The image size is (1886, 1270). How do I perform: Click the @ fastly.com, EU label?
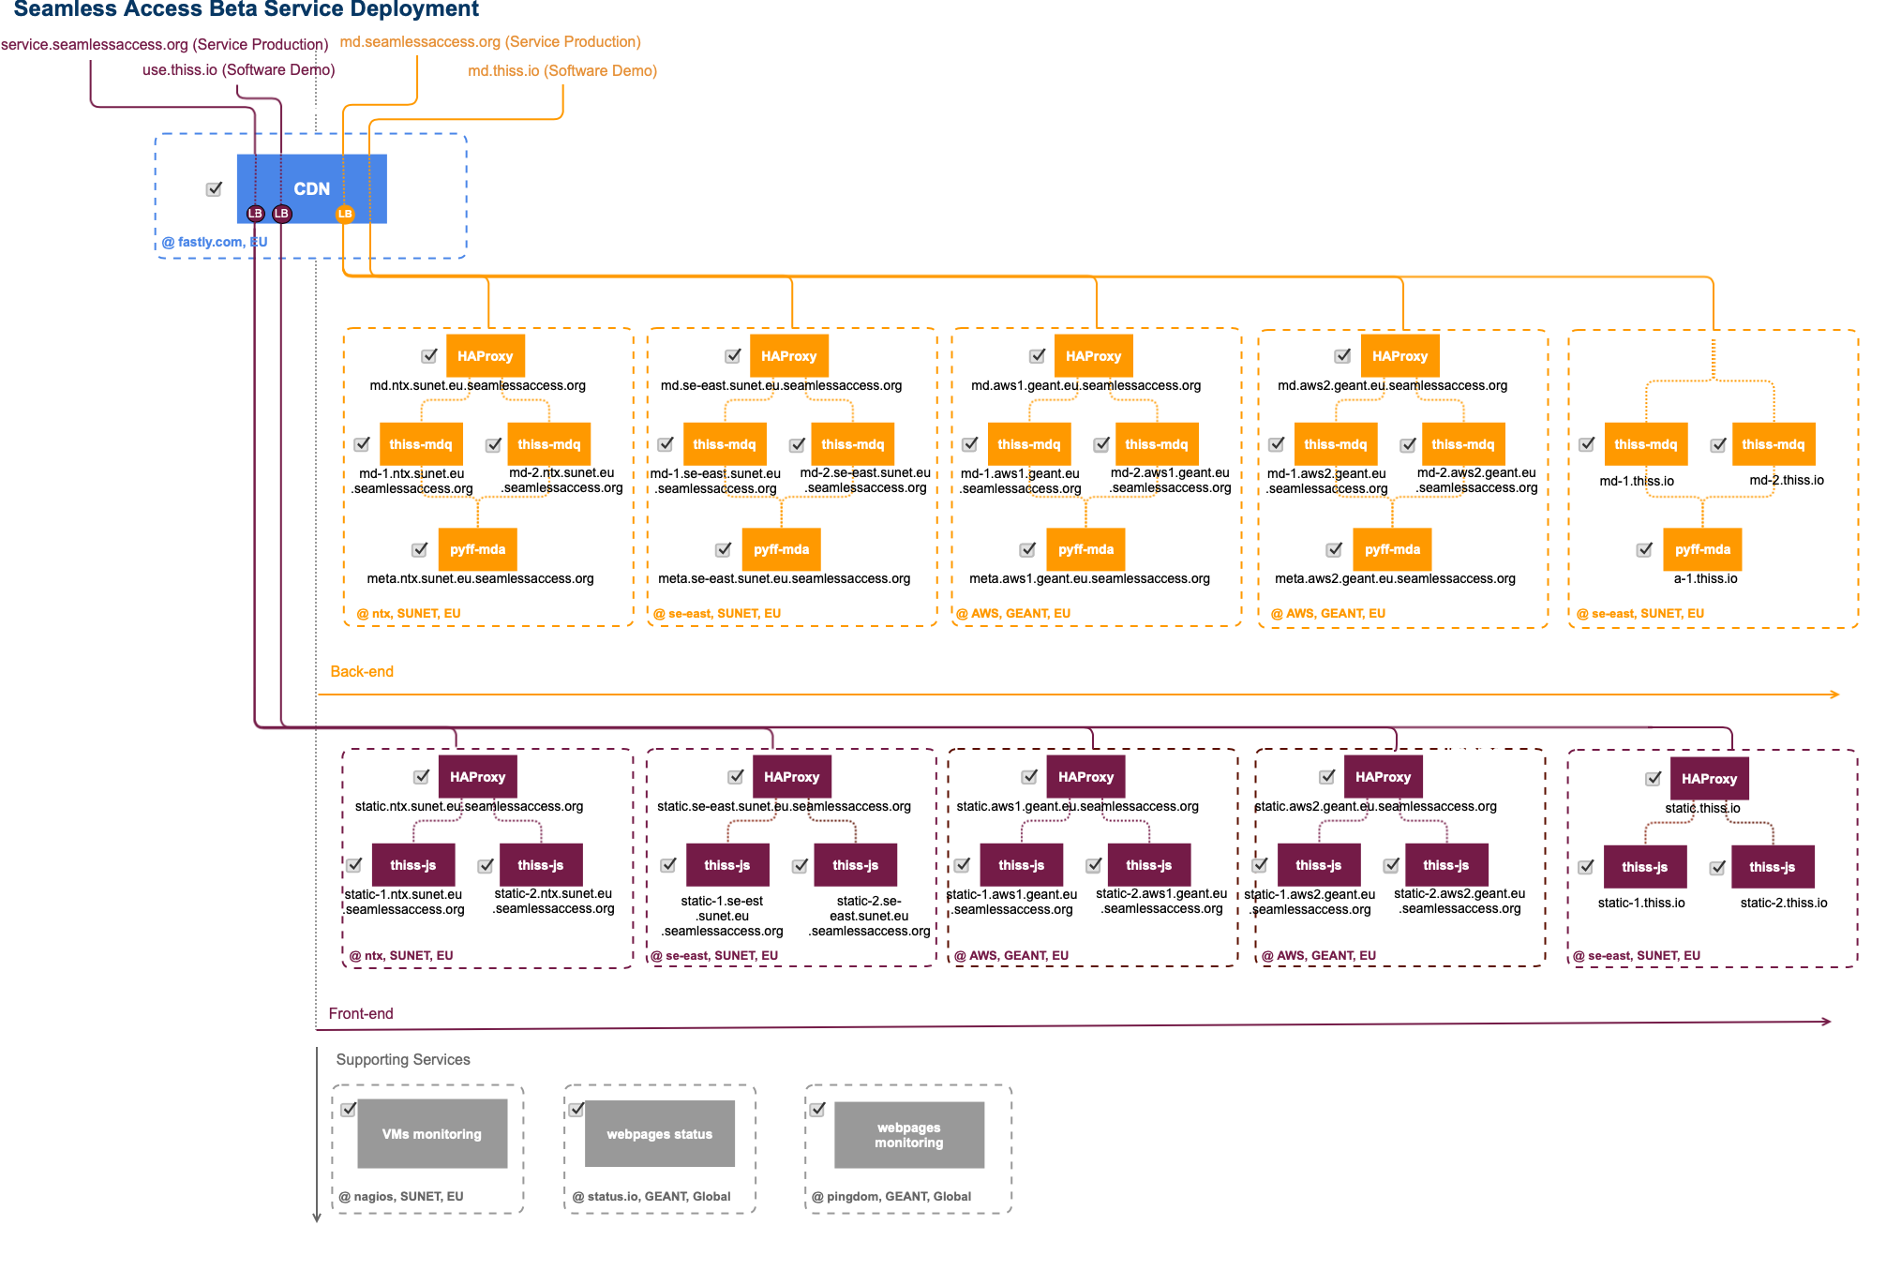pyautogui.click(x=215, y=242)
